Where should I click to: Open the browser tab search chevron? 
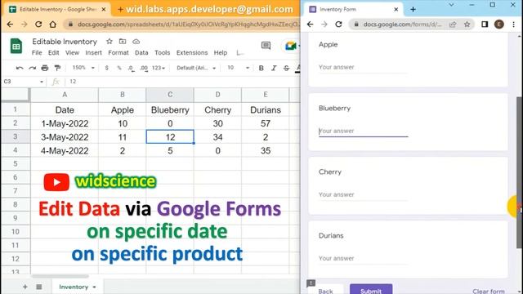point(451,5)
